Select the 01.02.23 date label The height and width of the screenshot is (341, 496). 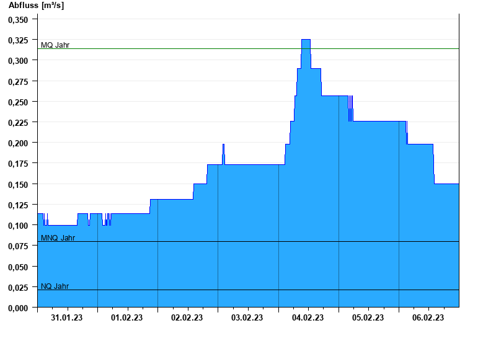[x=127, y=318]
